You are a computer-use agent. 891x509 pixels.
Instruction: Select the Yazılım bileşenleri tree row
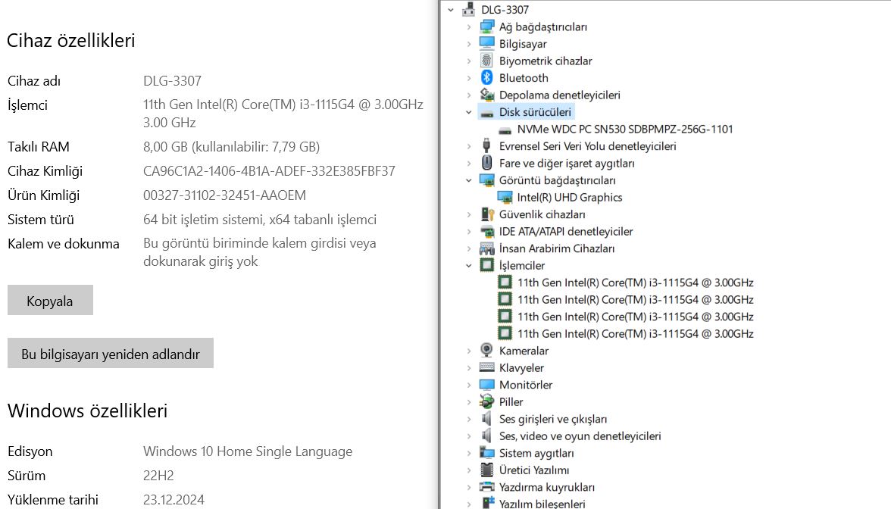pos(542,503)
